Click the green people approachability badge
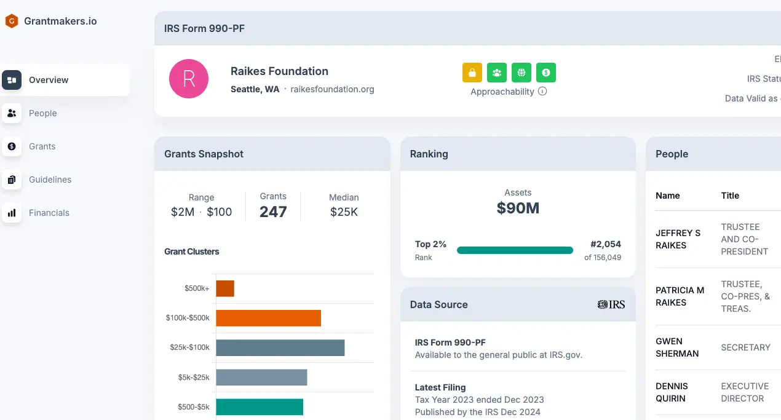The height and width of the screenshot is (420, 781). 497,73
